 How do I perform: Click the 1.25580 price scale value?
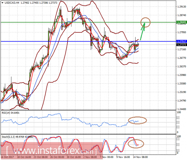(182, 84)
